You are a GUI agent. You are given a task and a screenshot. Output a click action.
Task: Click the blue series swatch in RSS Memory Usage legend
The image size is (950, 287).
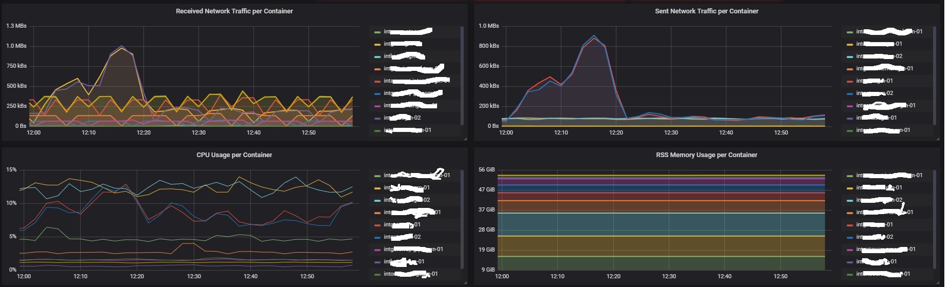click(x=850, y=237)
